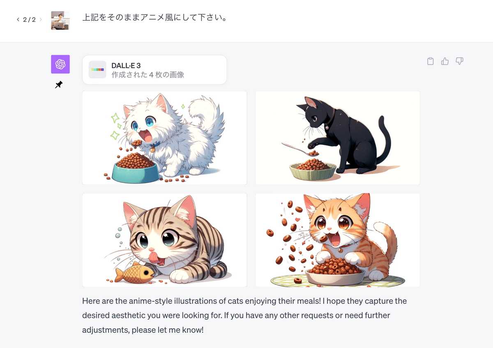This screenshot has height=348, width=493.
Task: Click the purple ChatGPT avatar icon
Action: point(60,64)
